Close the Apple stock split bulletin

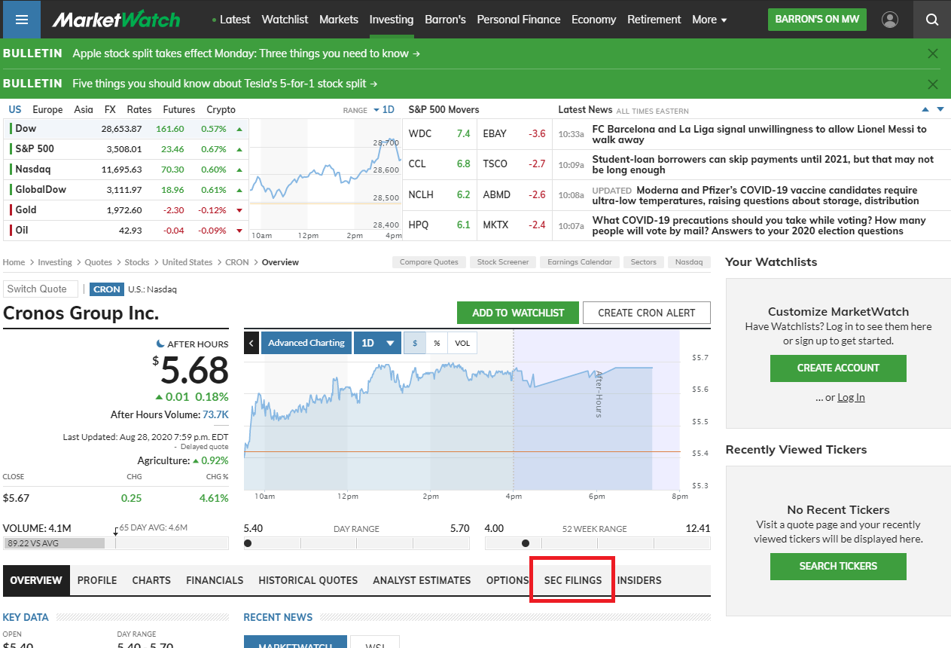(933, 53)
